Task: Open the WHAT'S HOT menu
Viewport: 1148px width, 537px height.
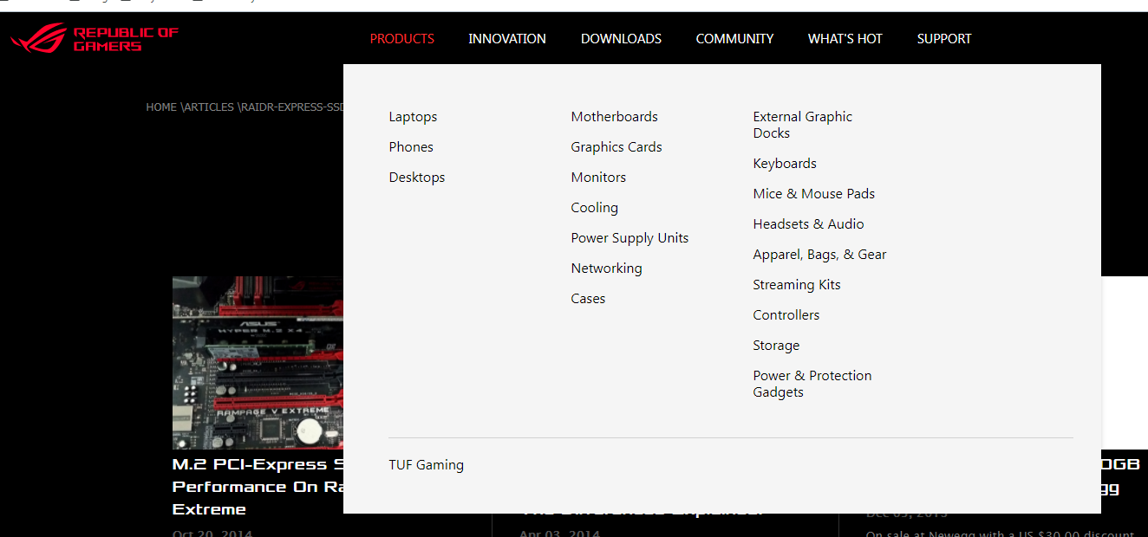Action: point(845,39)
